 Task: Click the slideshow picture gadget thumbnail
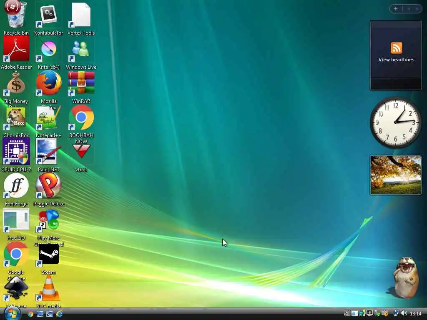click(396, 175)
